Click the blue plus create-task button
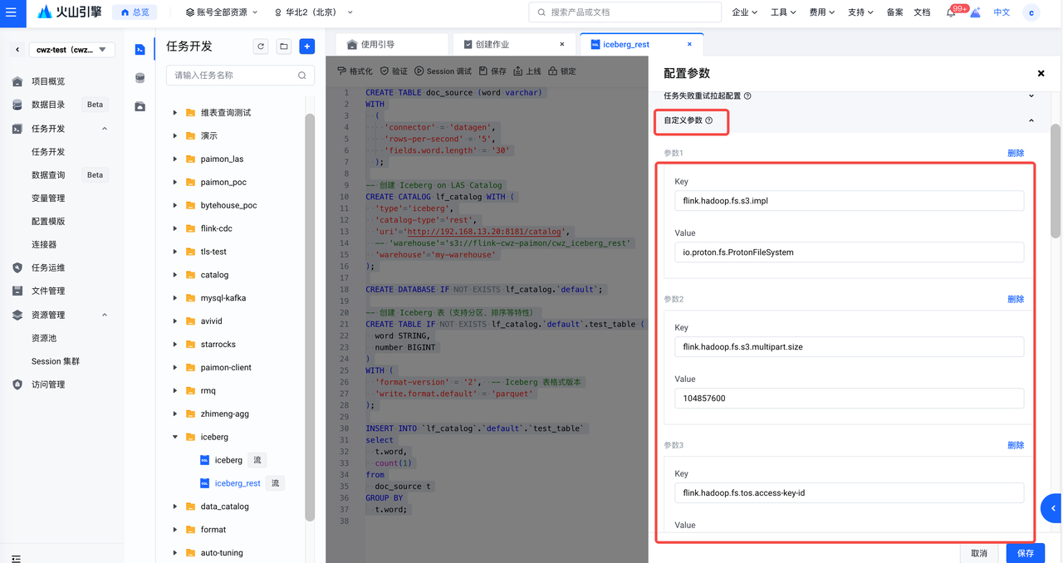The height and width of the screenshot is (563, 1063). [307, 47]
